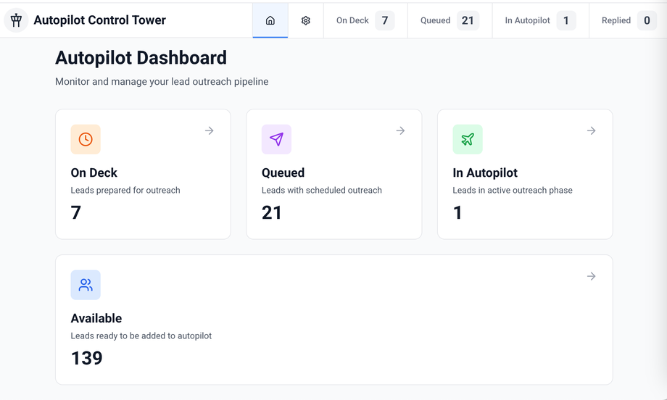
Task: Click the green airplane In Autopilot icon
Action: [x=468, y=139]
